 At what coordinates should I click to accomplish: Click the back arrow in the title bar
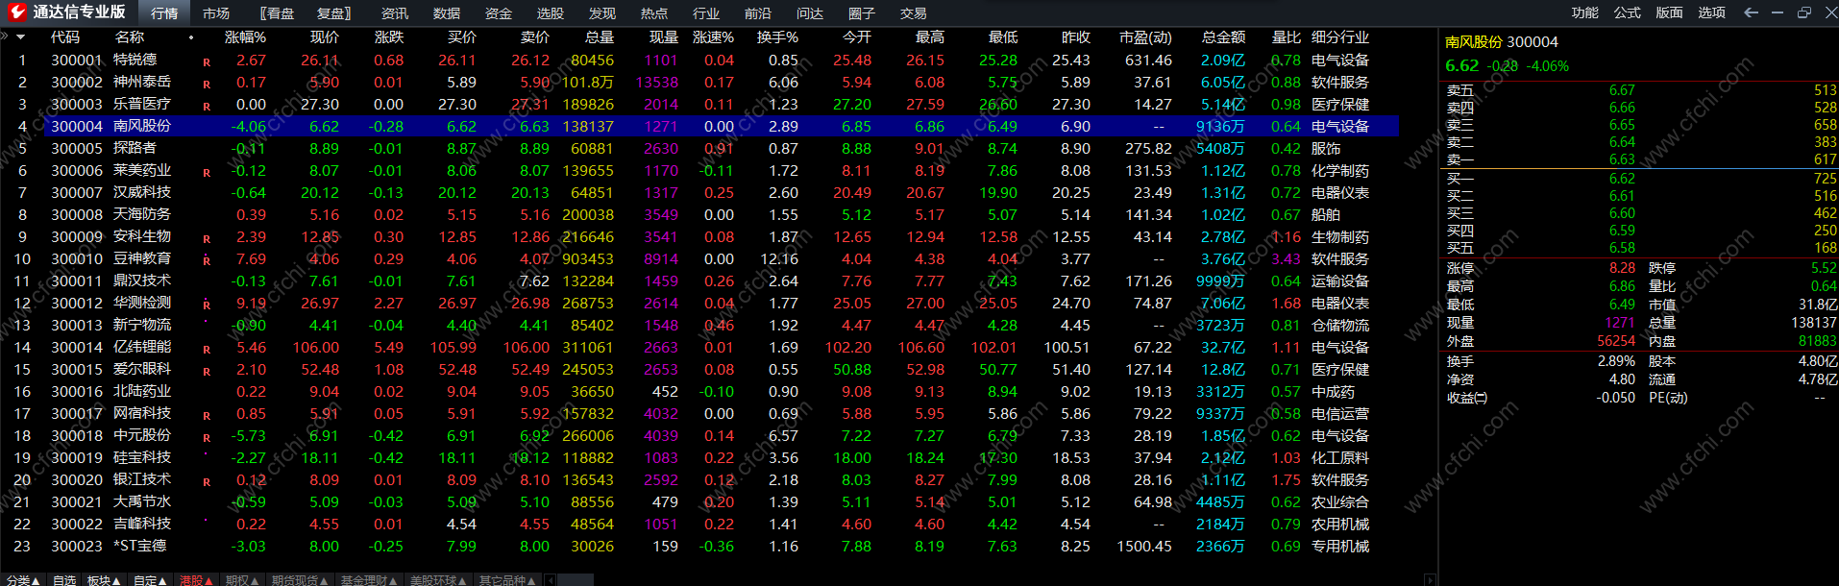1751,12
